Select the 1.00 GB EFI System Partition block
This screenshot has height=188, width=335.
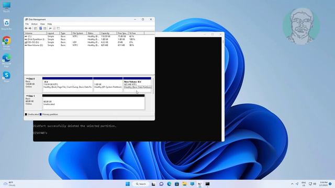(108, 85)
